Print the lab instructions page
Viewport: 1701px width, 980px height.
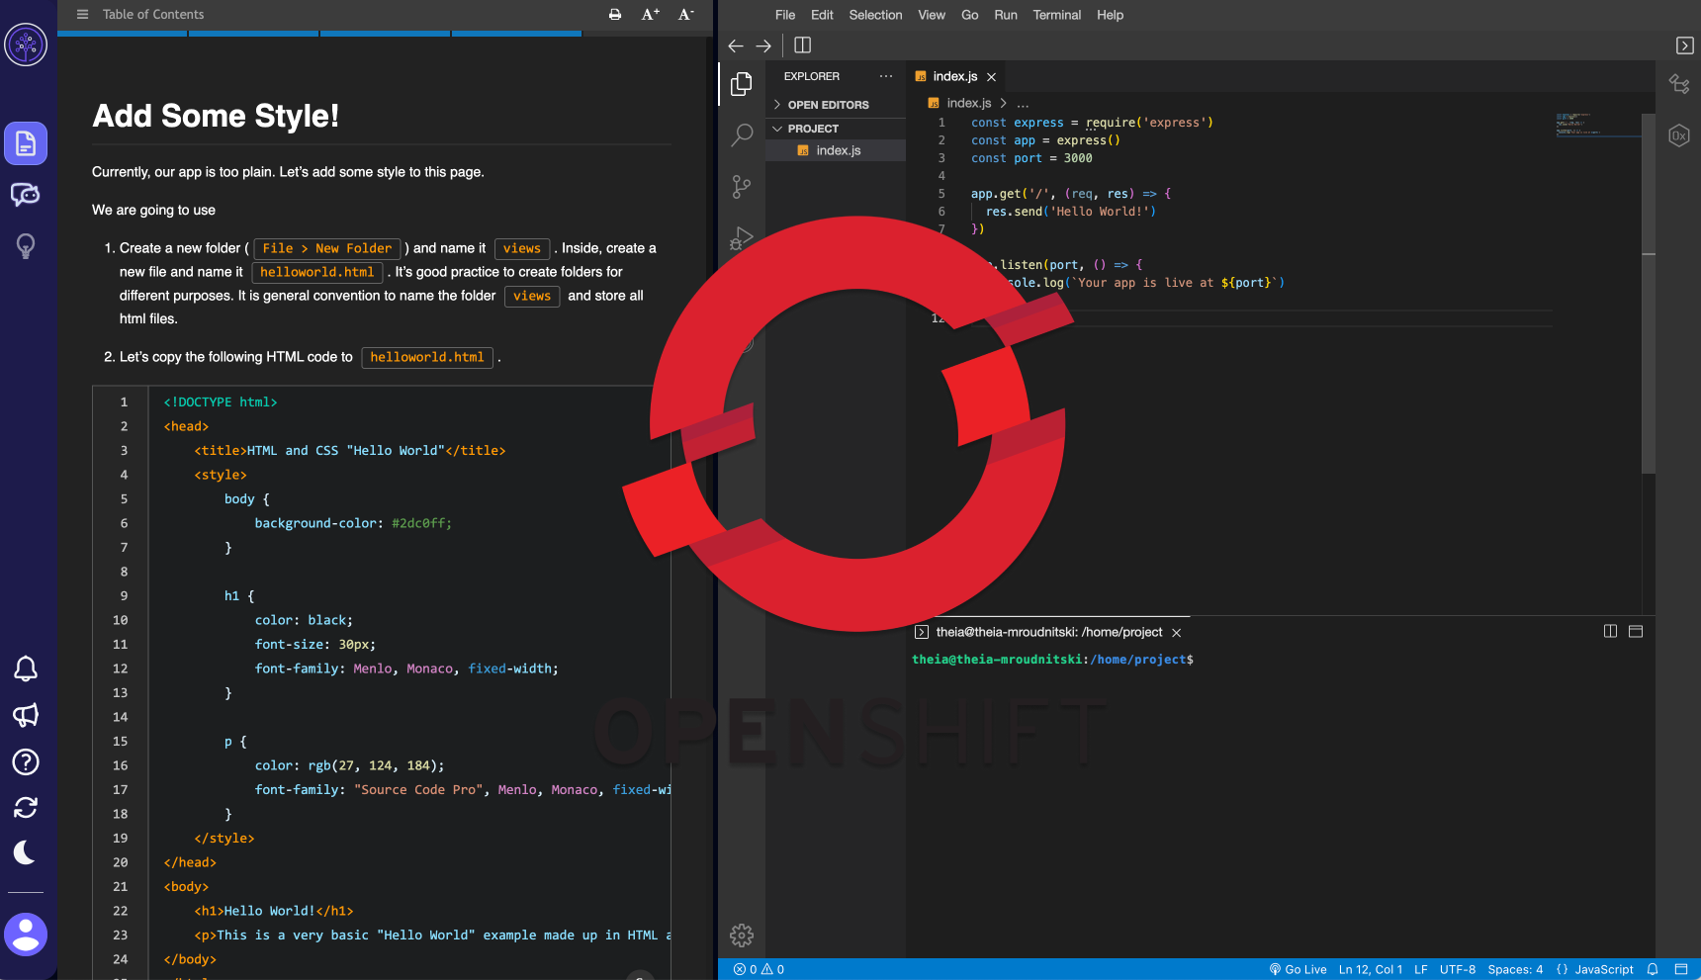pos(615,15)
